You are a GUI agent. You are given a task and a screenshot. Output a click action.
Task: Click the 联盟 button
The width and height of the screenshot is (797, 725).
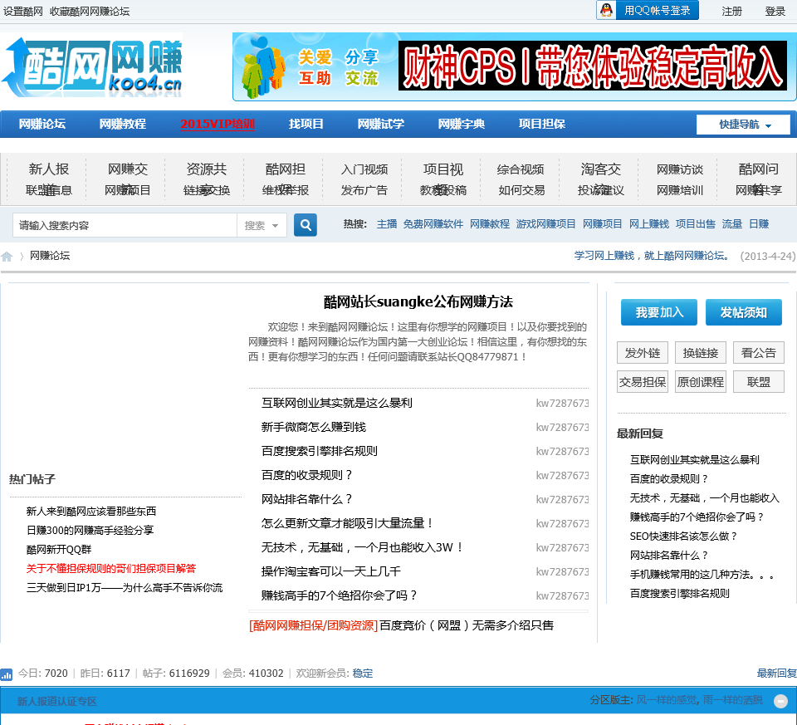[x=758, y=382]
